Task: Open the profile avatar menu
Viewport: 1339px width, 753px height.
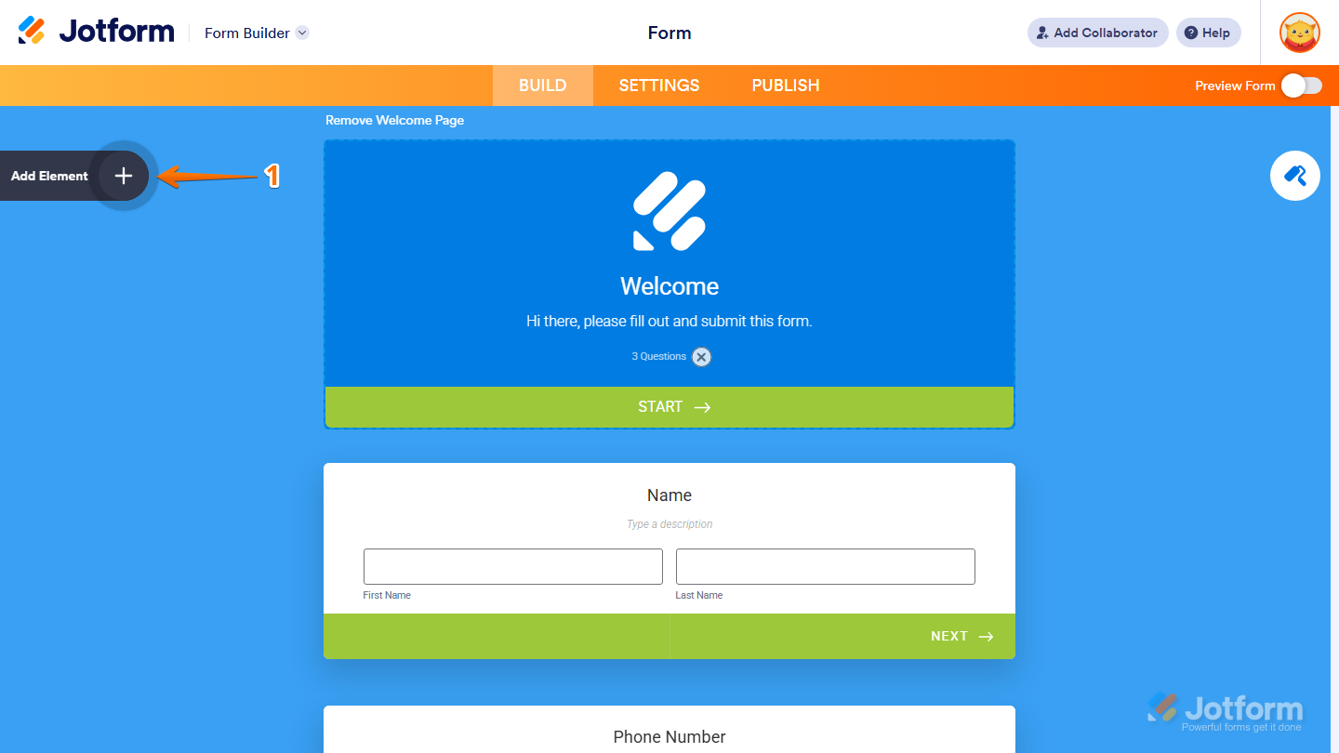Action: tap(1299, 33)
